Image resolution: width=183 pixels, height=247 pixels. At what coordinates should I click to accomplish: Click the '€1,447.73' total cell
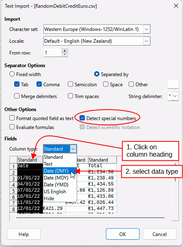pyautogui.click(x=102, y=209)
